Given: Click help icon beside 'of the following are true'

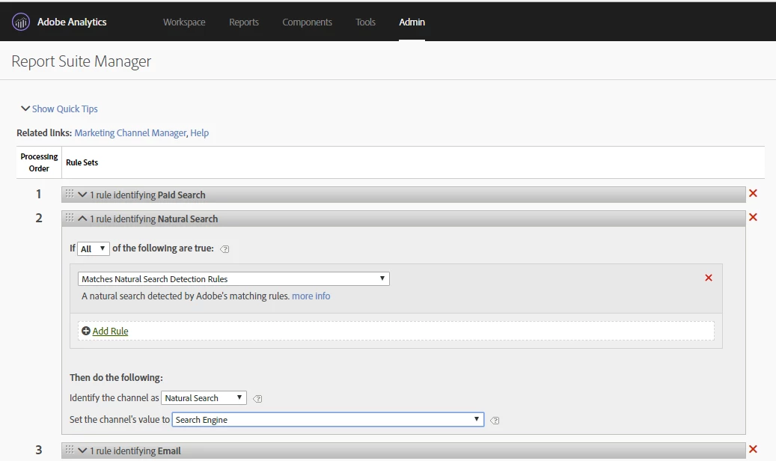Looking at the screenshot, I should (x=224, y=249).
